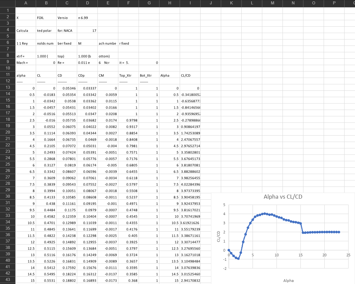Click the 'for: NACA' cell

67,30
